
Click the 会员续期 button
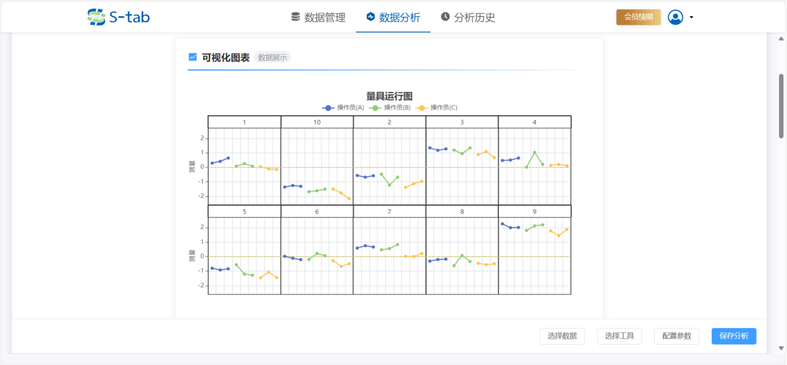tap(638, 17)
